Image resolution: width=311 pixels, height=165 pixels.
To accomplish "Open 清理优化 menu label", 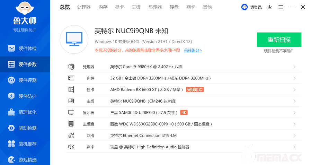I will pos(28,112).
